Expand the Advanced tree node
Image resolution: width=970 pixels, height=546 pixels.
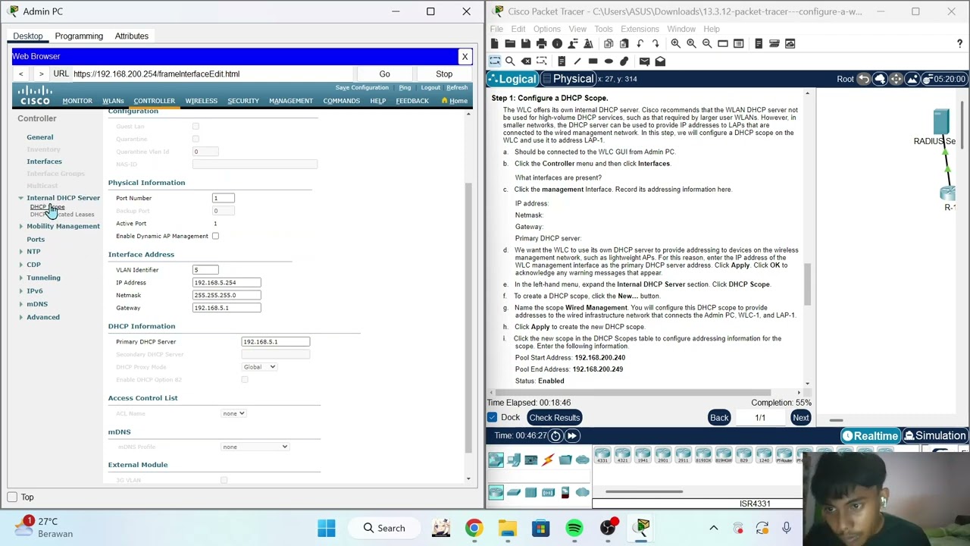[21, 317]
